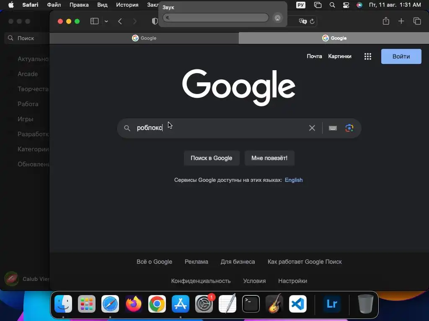Open Visual Studio Code from the Dock

(298, 304)
